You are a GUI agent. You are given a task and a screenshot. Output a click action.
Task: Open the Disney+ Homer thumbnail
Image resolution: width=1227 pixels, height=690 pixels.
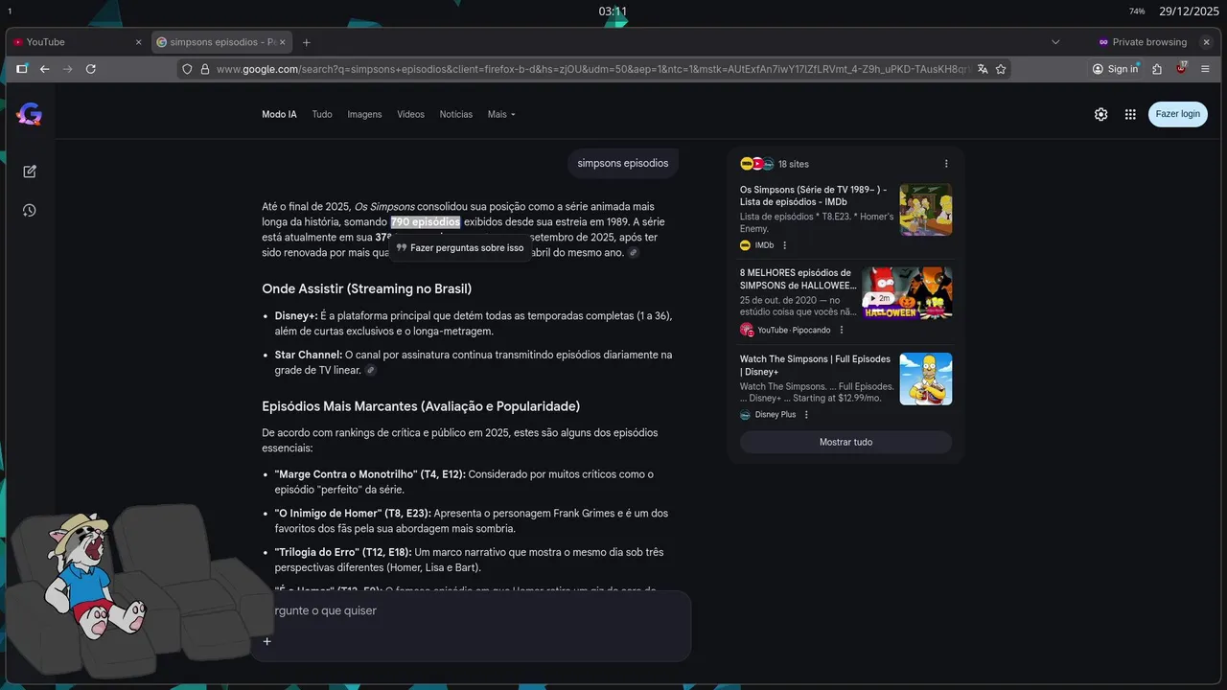[926, 379]
